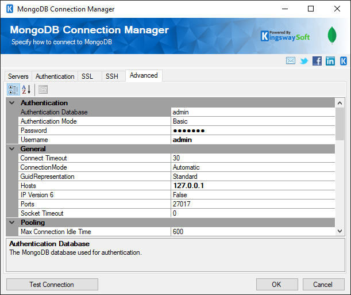Viewport: 351px width, 295px height.
Task: Select the Authentication Database property label
Action: [94, 112]
